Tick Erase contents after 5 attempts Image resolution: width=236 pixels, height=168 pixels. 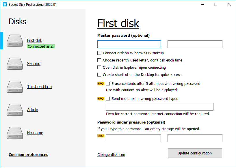coord(108,84)
